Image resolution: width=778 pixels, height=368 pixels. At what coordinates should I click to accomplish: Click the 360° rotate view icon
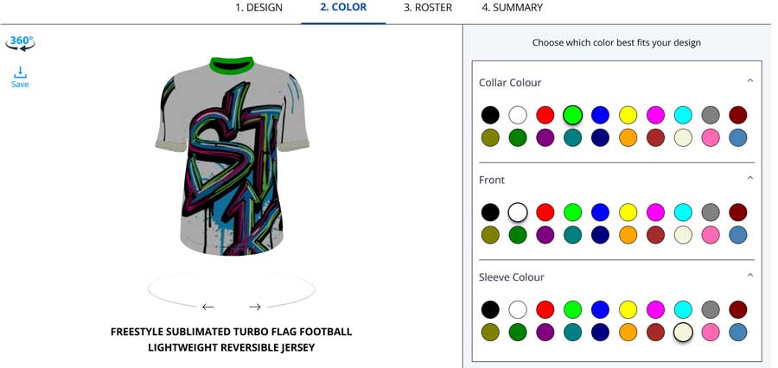(20, 42)
